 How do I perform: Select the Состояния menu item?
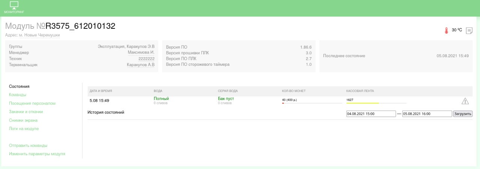click(x=19, y=86)
